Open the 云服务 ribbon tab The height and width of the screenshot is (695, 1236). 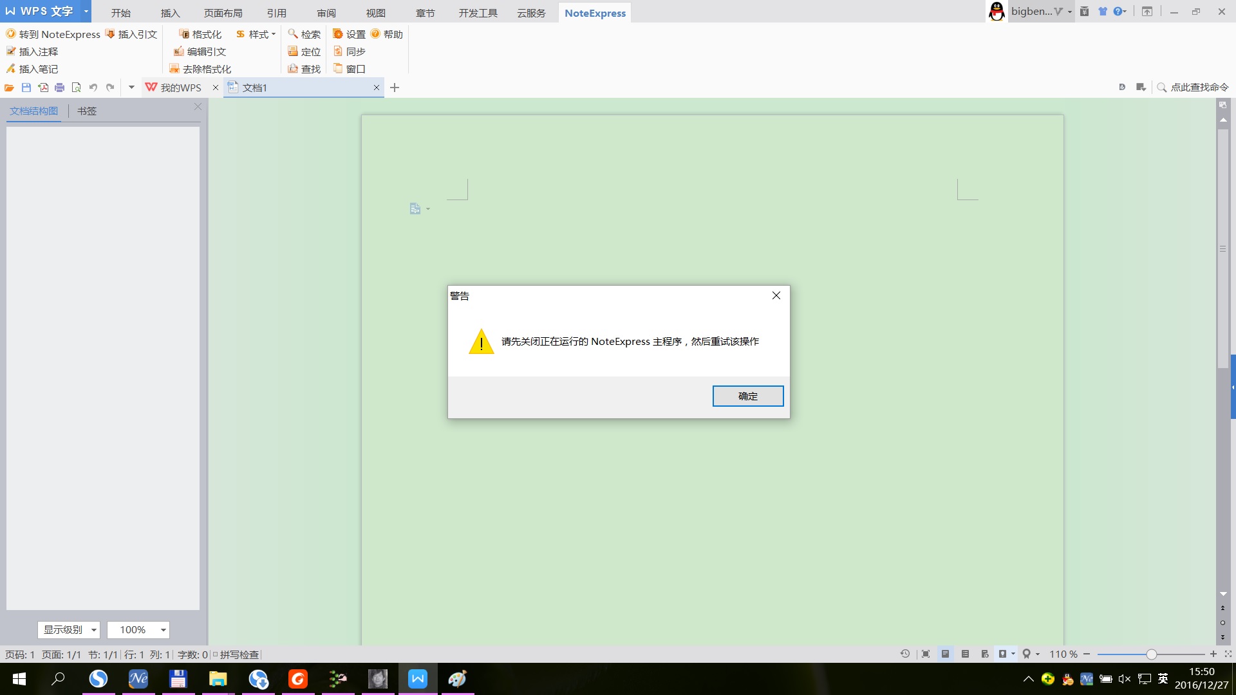531,13
